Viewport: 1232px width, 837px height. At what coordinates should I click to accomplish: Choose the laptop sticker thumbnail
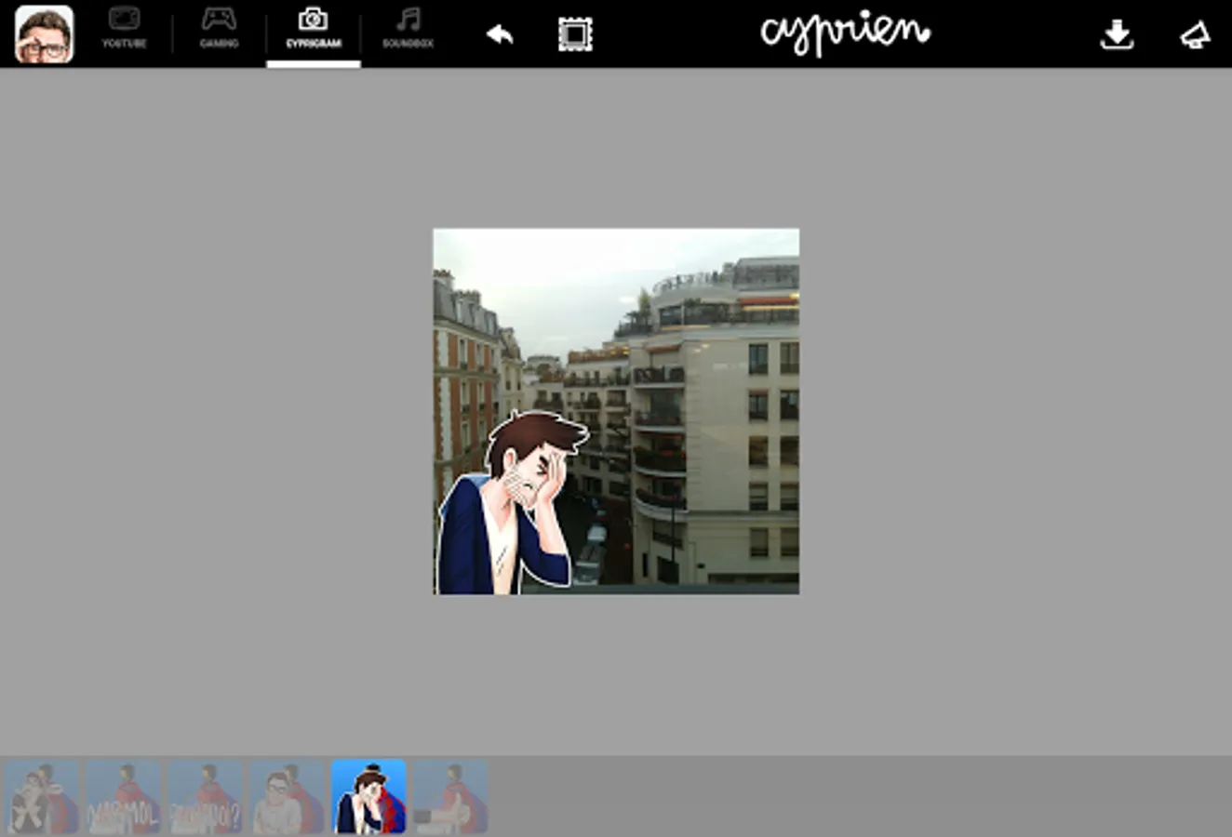[x=451, y=797]
